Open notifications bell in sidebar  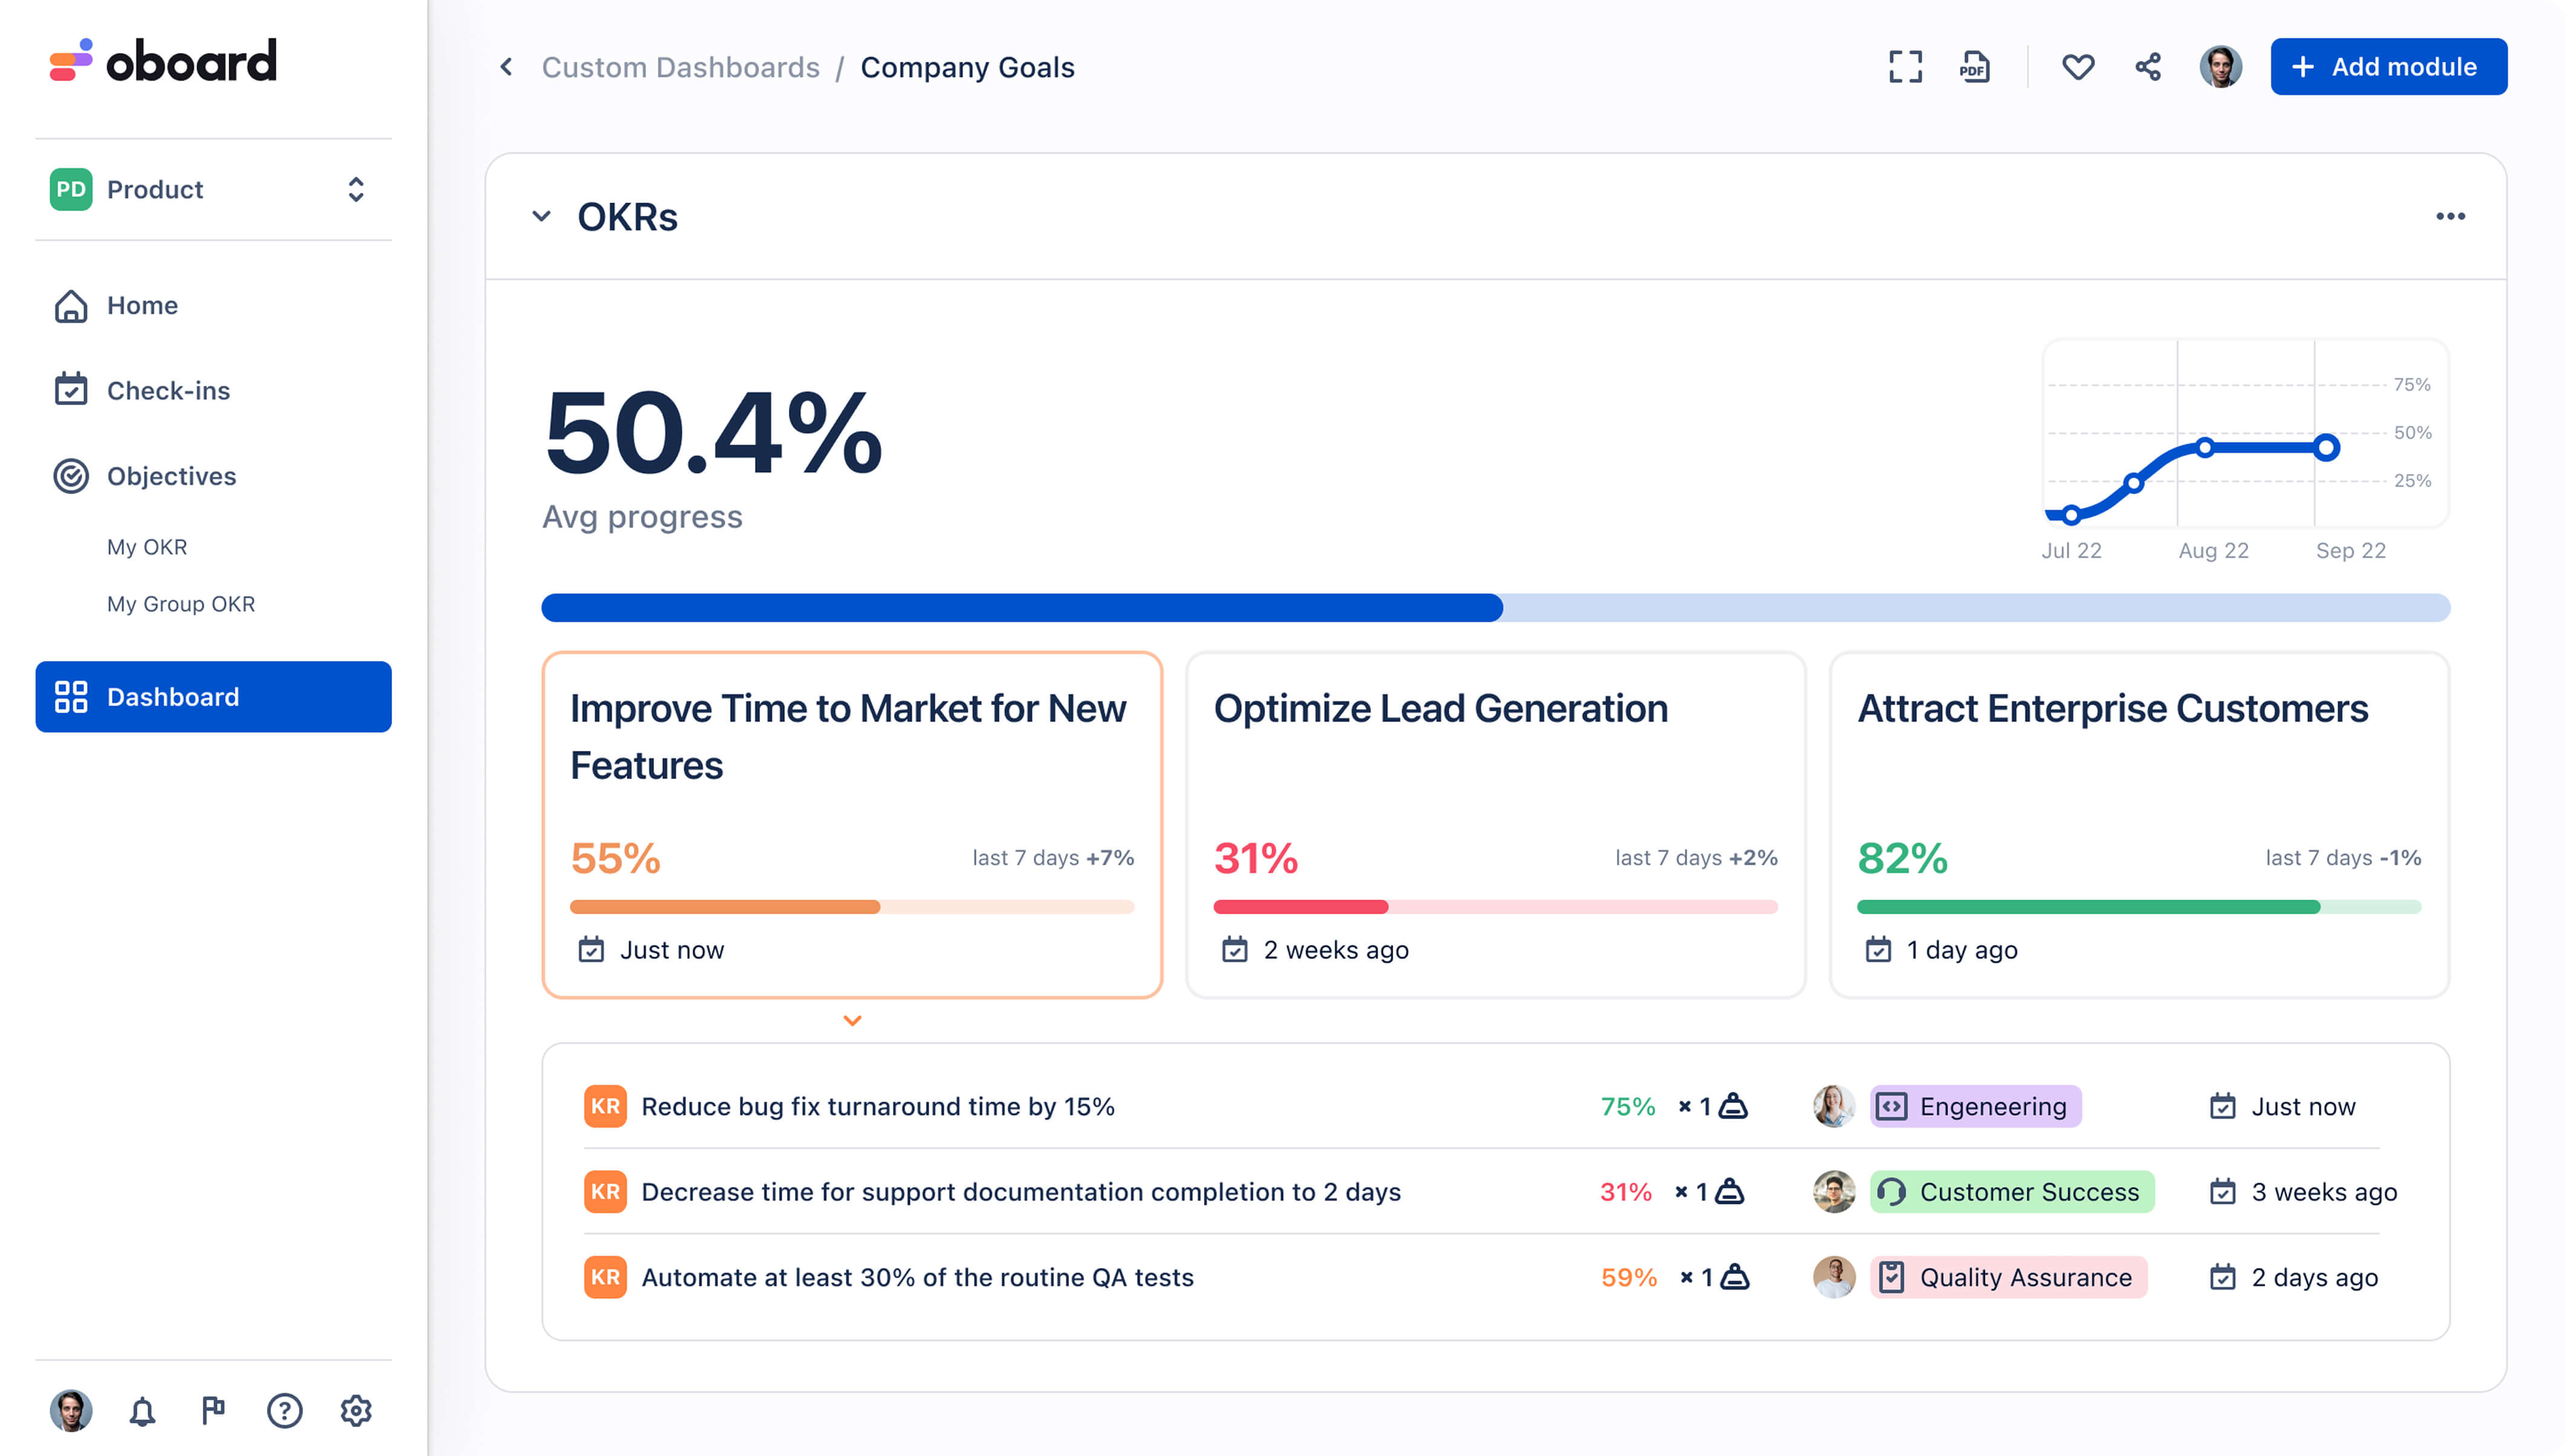142,1411
